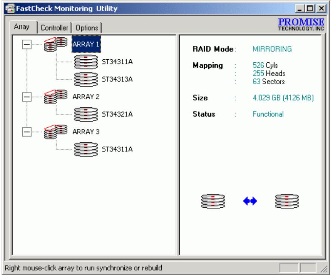Click the right mirrored disk icon in details pane
Viewport: 331px width, 275px height.
click(x=287, y=201)
